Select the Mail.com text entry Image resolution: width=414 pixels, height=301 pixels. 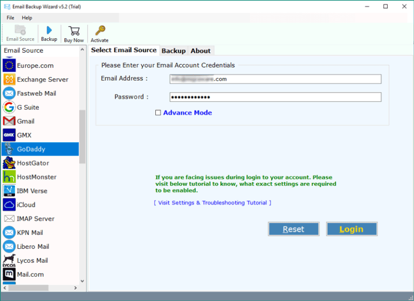pos(30,275)
